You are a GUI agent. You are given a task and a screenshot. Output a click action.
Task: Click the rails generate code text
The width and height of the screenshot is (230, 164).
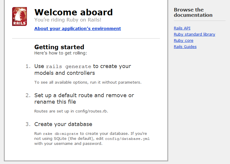click(x=69, y=67)
